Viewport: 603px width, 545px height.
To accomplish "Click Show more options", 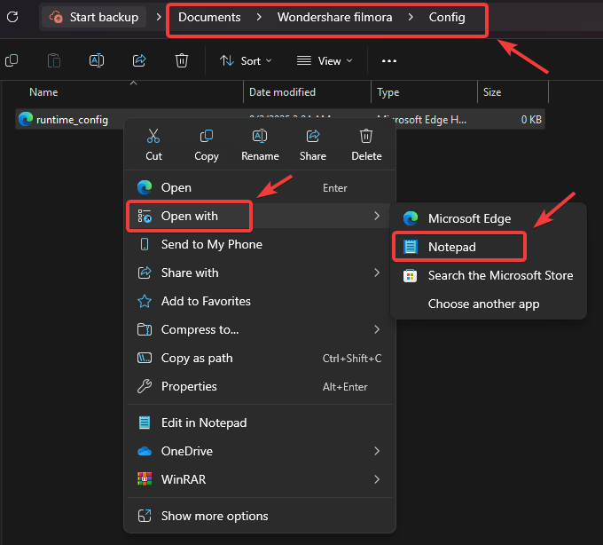I will click(x=214, y=516).
